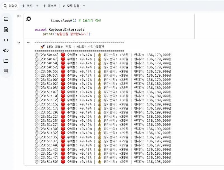Click the output row timestamped 23:51:40

[x=103, y=145]
